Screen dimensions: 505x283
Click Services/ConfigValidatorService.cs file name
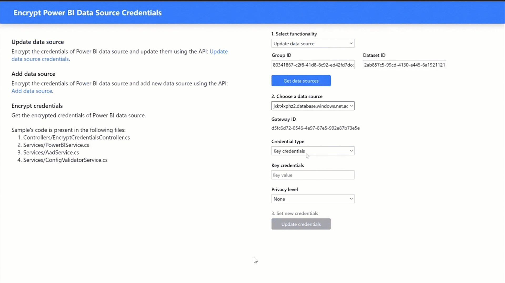65,160
